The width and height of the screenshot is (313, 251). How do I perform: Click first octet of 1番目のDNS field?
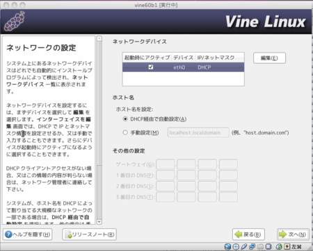(165, 175)
